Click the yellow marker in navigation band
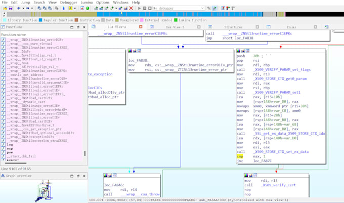This screenshot has width=344, height=203. [121, 14]
